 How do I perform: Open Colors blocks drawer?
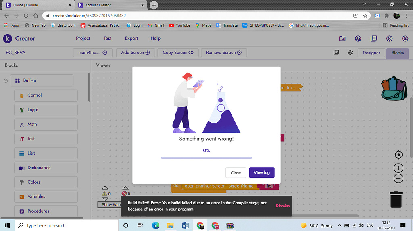click(x=46, y=182)
